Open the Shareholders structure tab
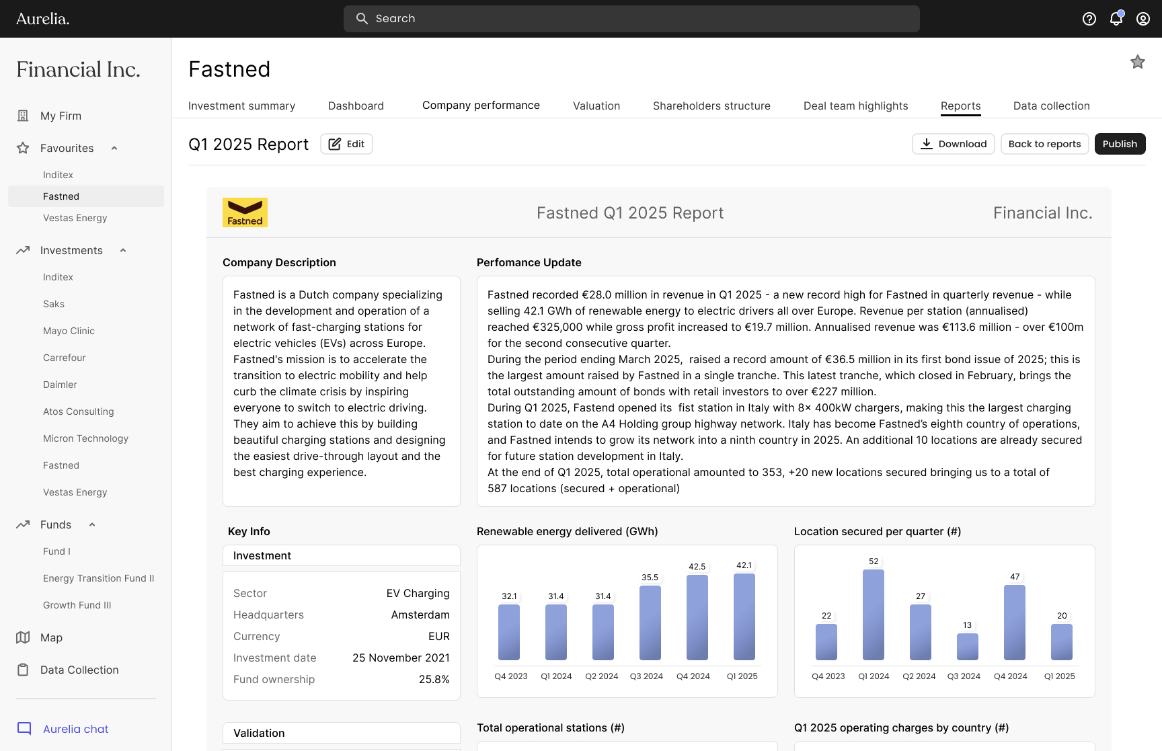The image size is (1162, 751). [x=711, y=106]
